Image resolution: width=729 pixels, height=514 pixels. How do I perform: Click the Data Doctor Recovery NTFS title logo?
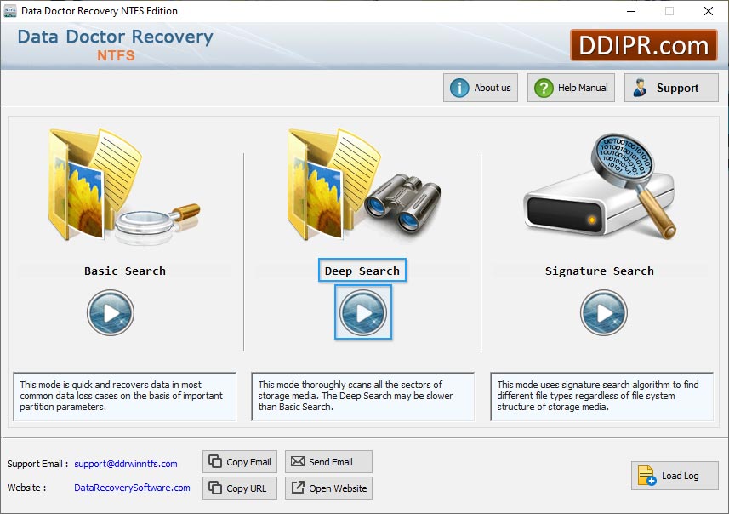coord(116,44)
